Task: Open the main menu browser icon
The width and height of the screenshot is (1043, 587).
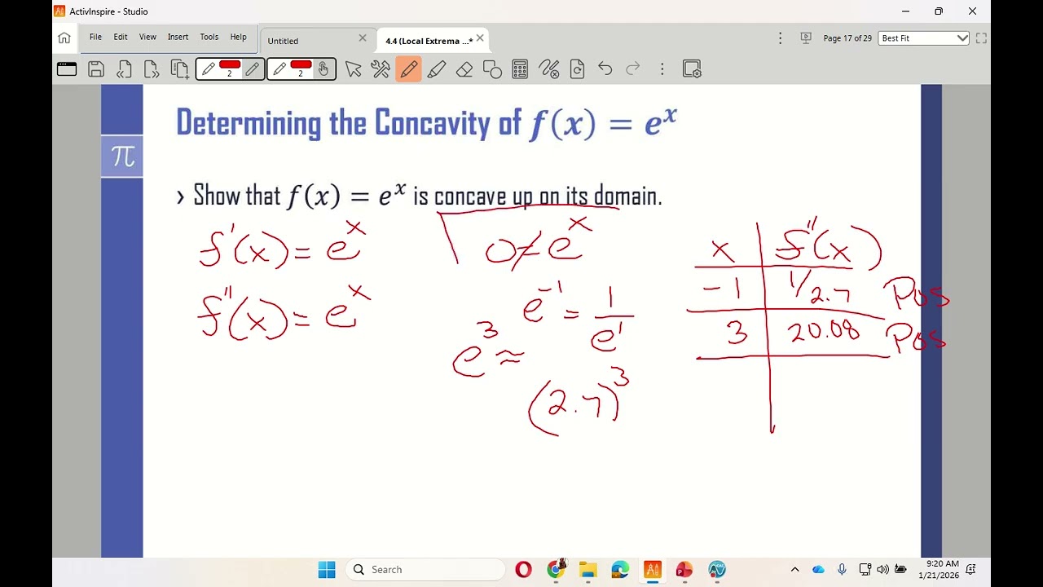Action: (67, 69)
